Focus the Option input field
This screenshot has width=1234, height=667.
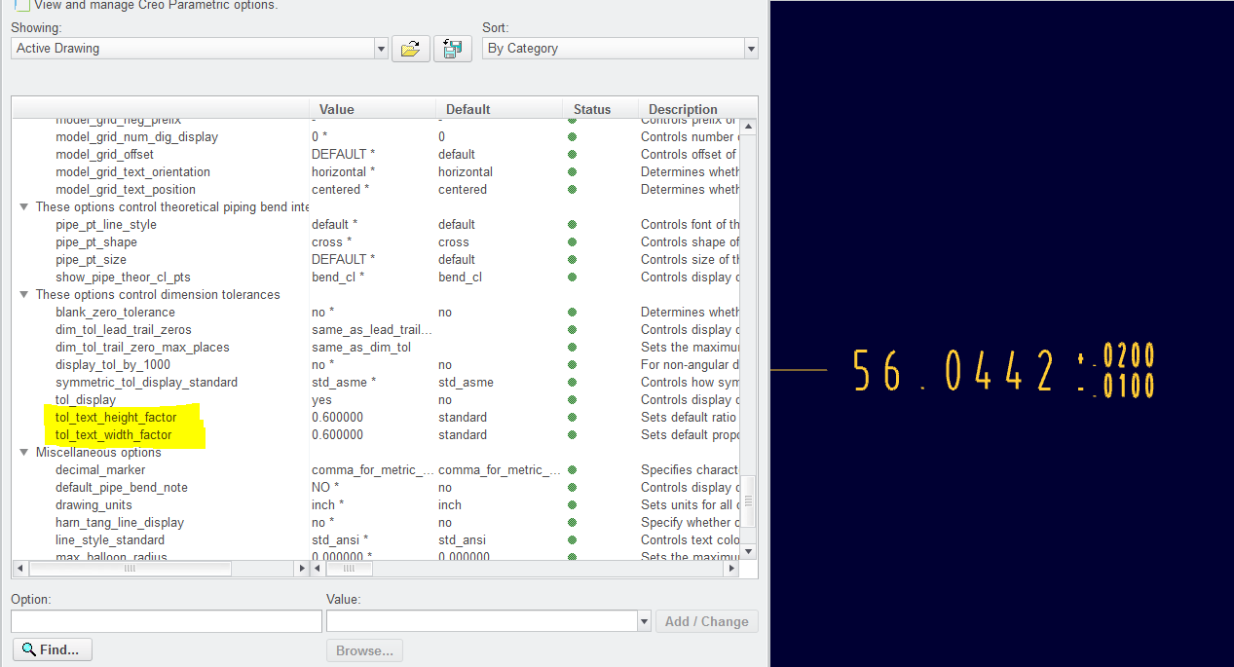pos(167,621)
